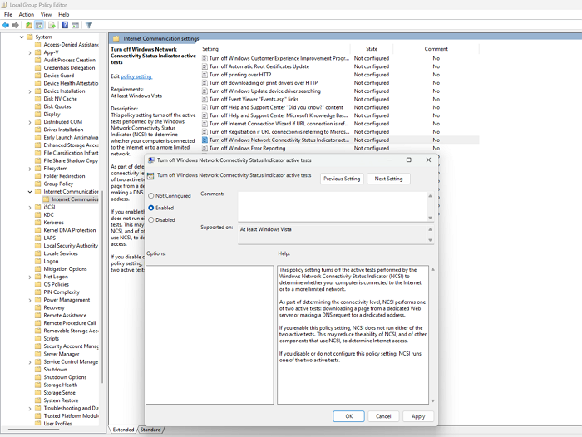Click the Previous Setting button
Image resolution: width=582 pixels, height=437 pixels.
click(342, 179)
